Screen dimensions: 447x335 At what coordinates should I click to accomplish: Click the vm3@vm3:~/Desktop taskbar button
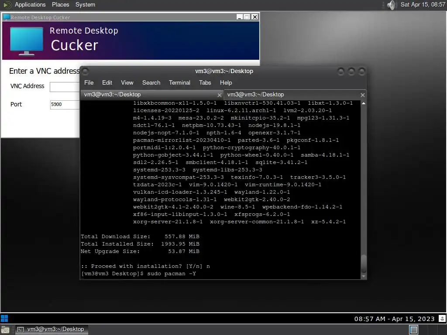coord(52,330)
